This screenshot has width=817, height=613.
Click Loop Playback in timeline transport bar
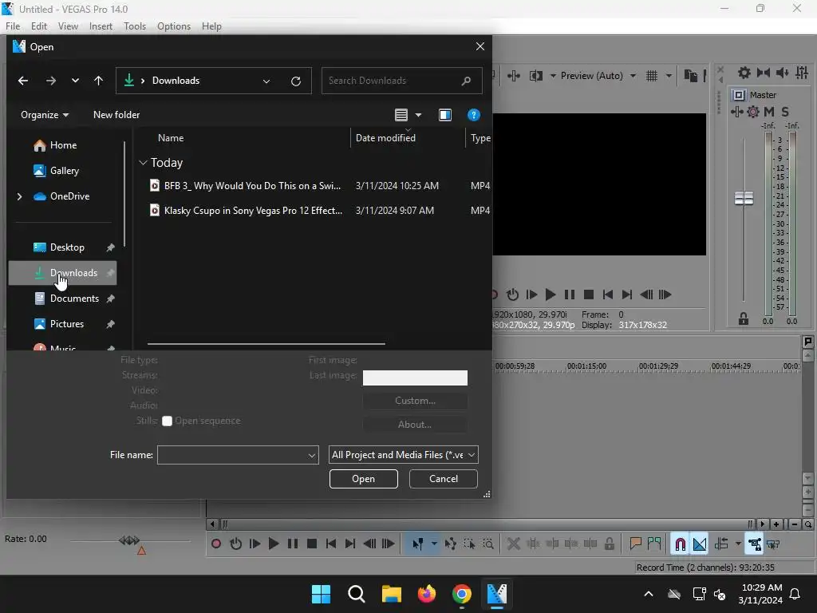click(235, 544)
